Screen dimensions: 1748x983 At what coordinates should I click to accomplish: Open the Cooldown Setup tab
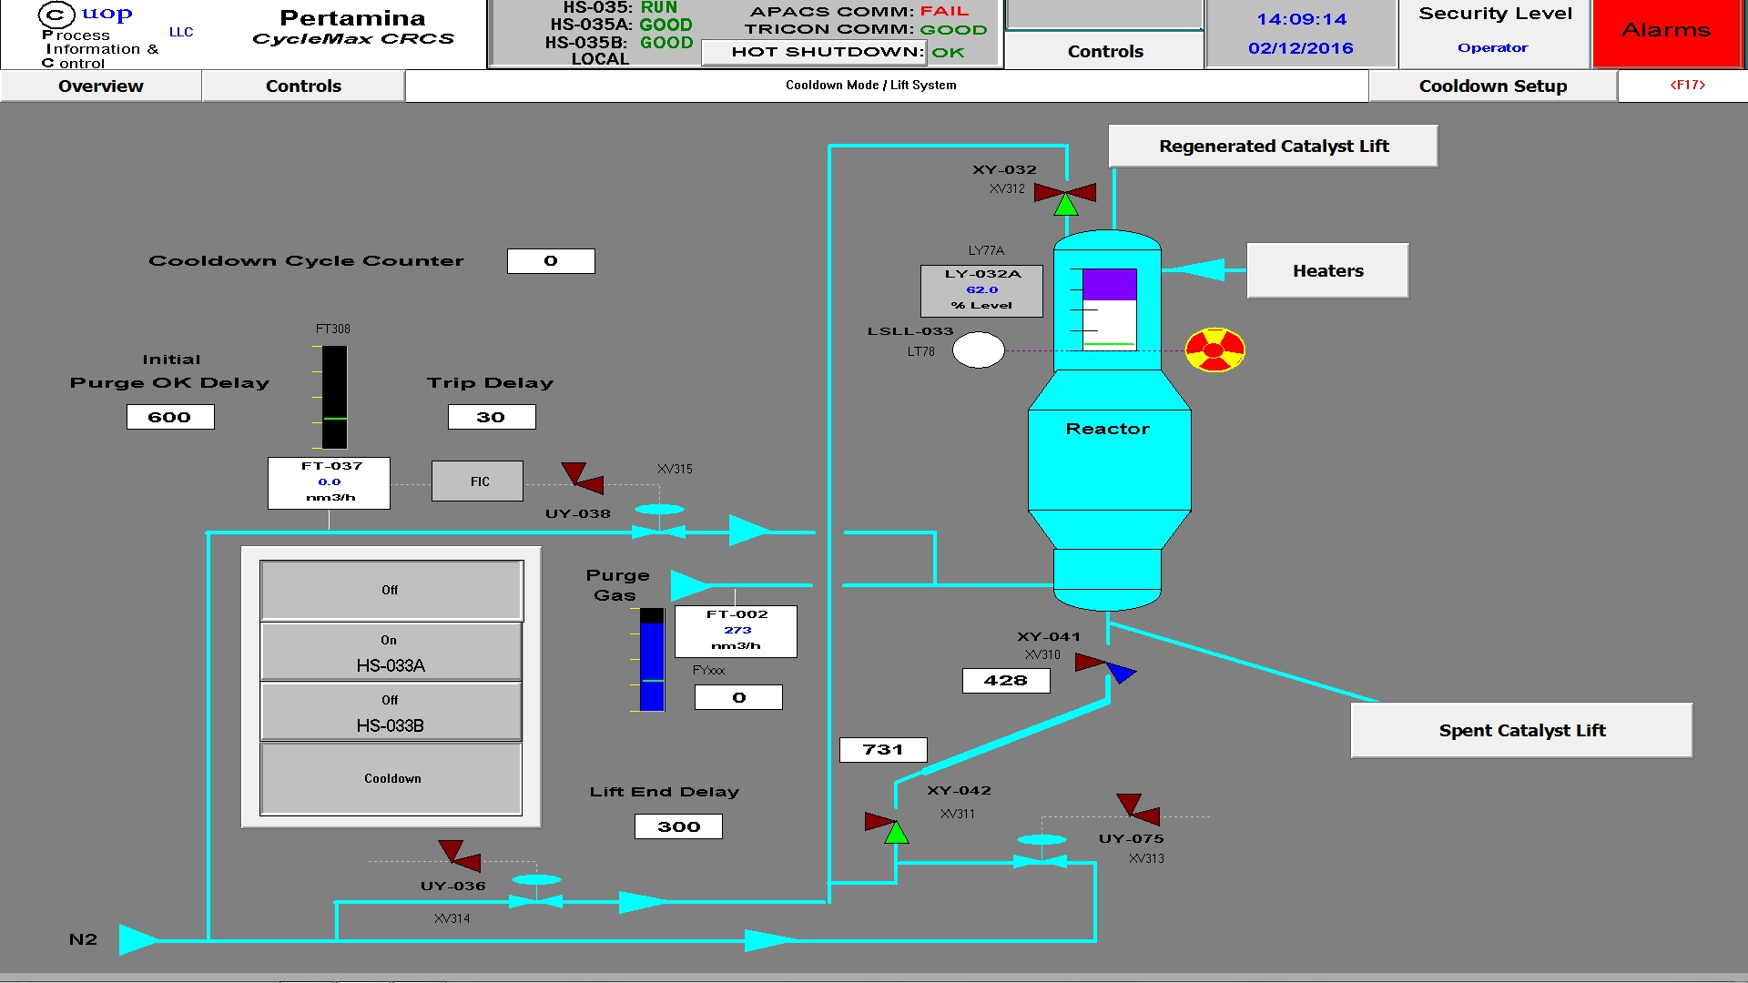coord(1493,86)
